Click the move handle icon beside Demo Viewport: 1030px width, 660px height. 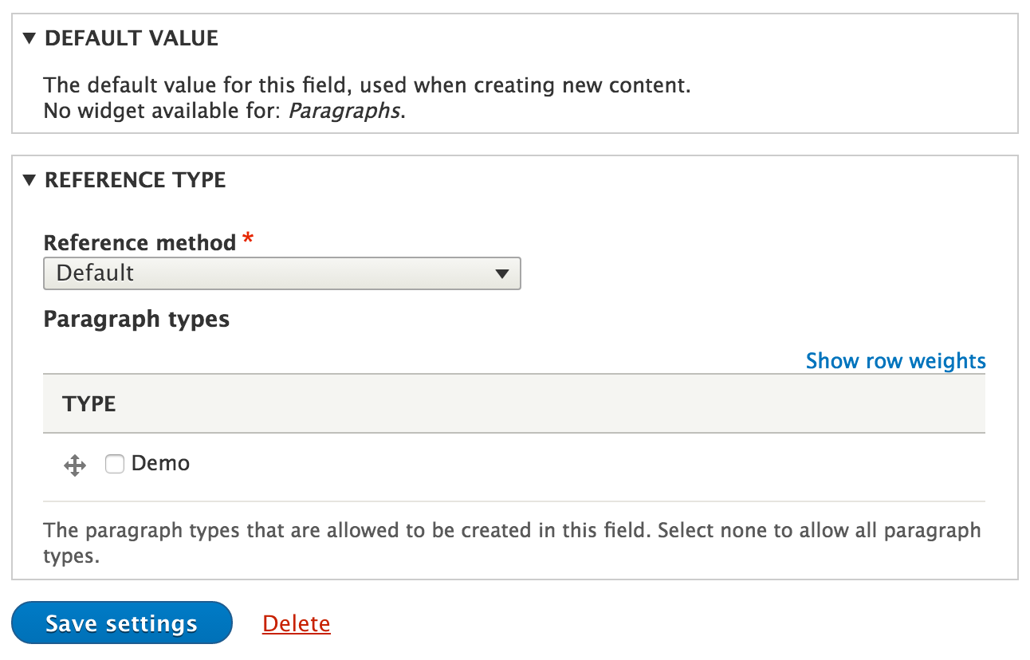(75, 466)
